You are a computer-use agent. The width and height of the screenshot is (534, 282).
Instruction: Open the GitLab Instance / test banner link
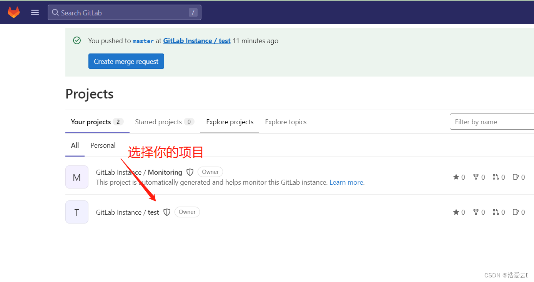[197, 41]
